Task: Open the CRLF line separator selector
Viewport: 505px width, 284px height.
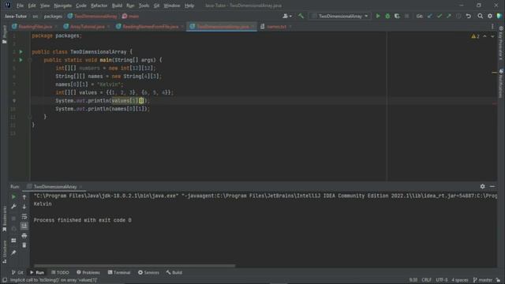Action: coord(426,280)
